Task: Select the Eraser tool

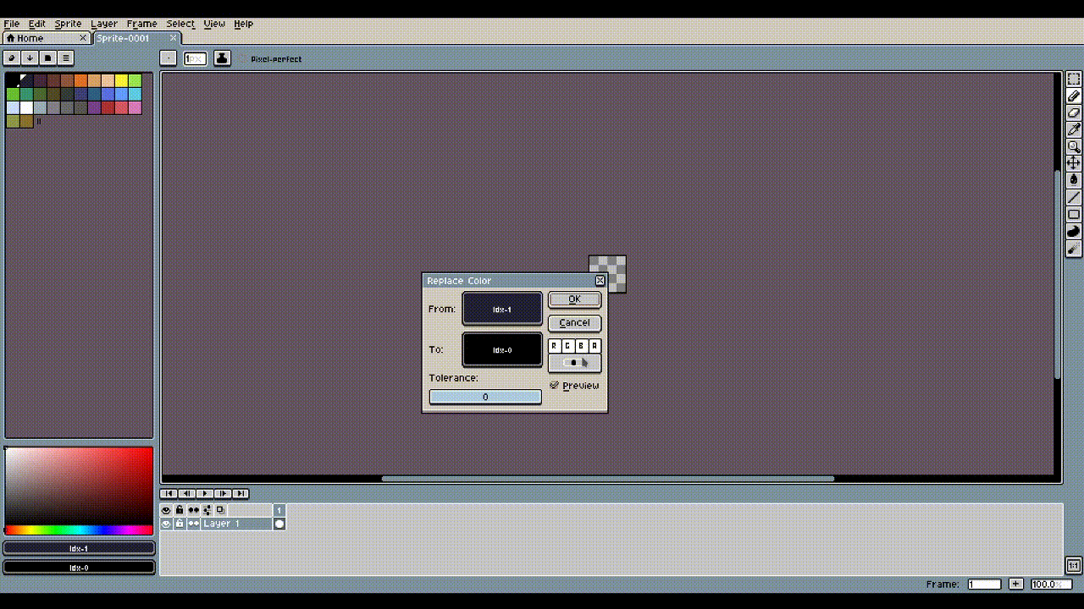Action: 1074,112
